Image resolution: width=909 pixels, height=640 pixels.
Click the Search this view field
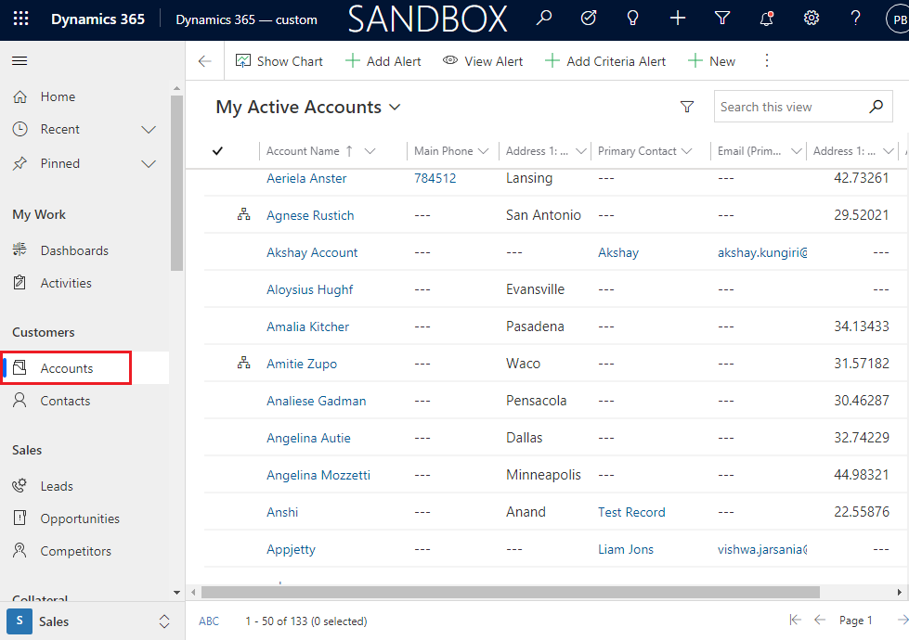(789, 107)
